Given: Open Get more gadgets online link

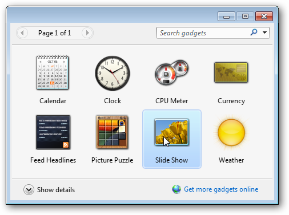Looking at the screenshot, I should click(x=221, y=189).
